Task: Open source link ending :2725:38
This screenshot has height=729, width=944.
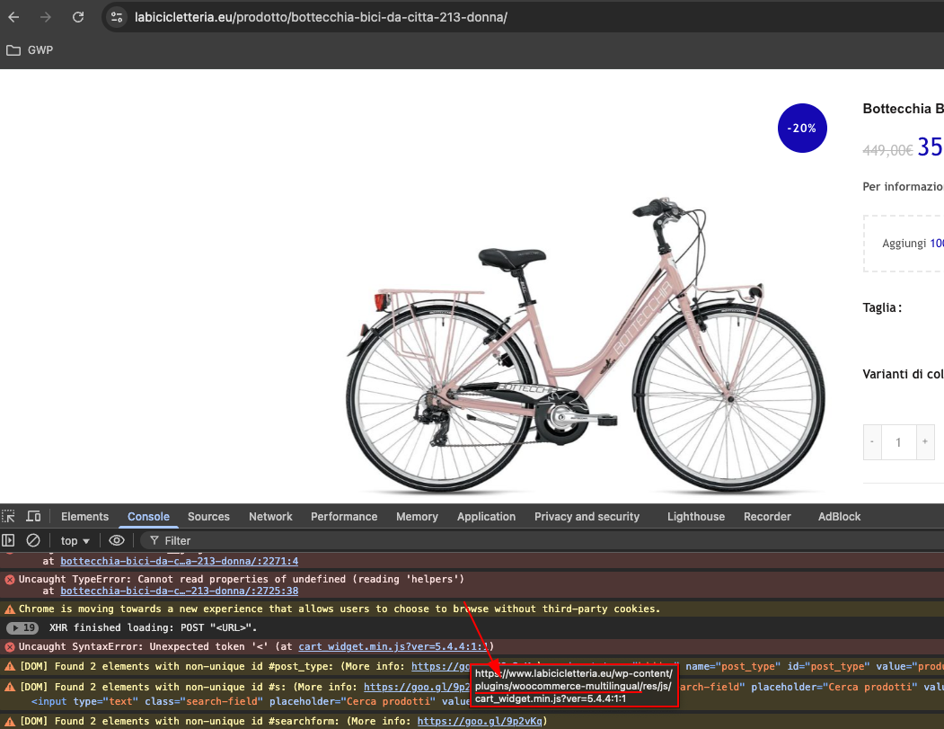Action: (x=180, y=591)
